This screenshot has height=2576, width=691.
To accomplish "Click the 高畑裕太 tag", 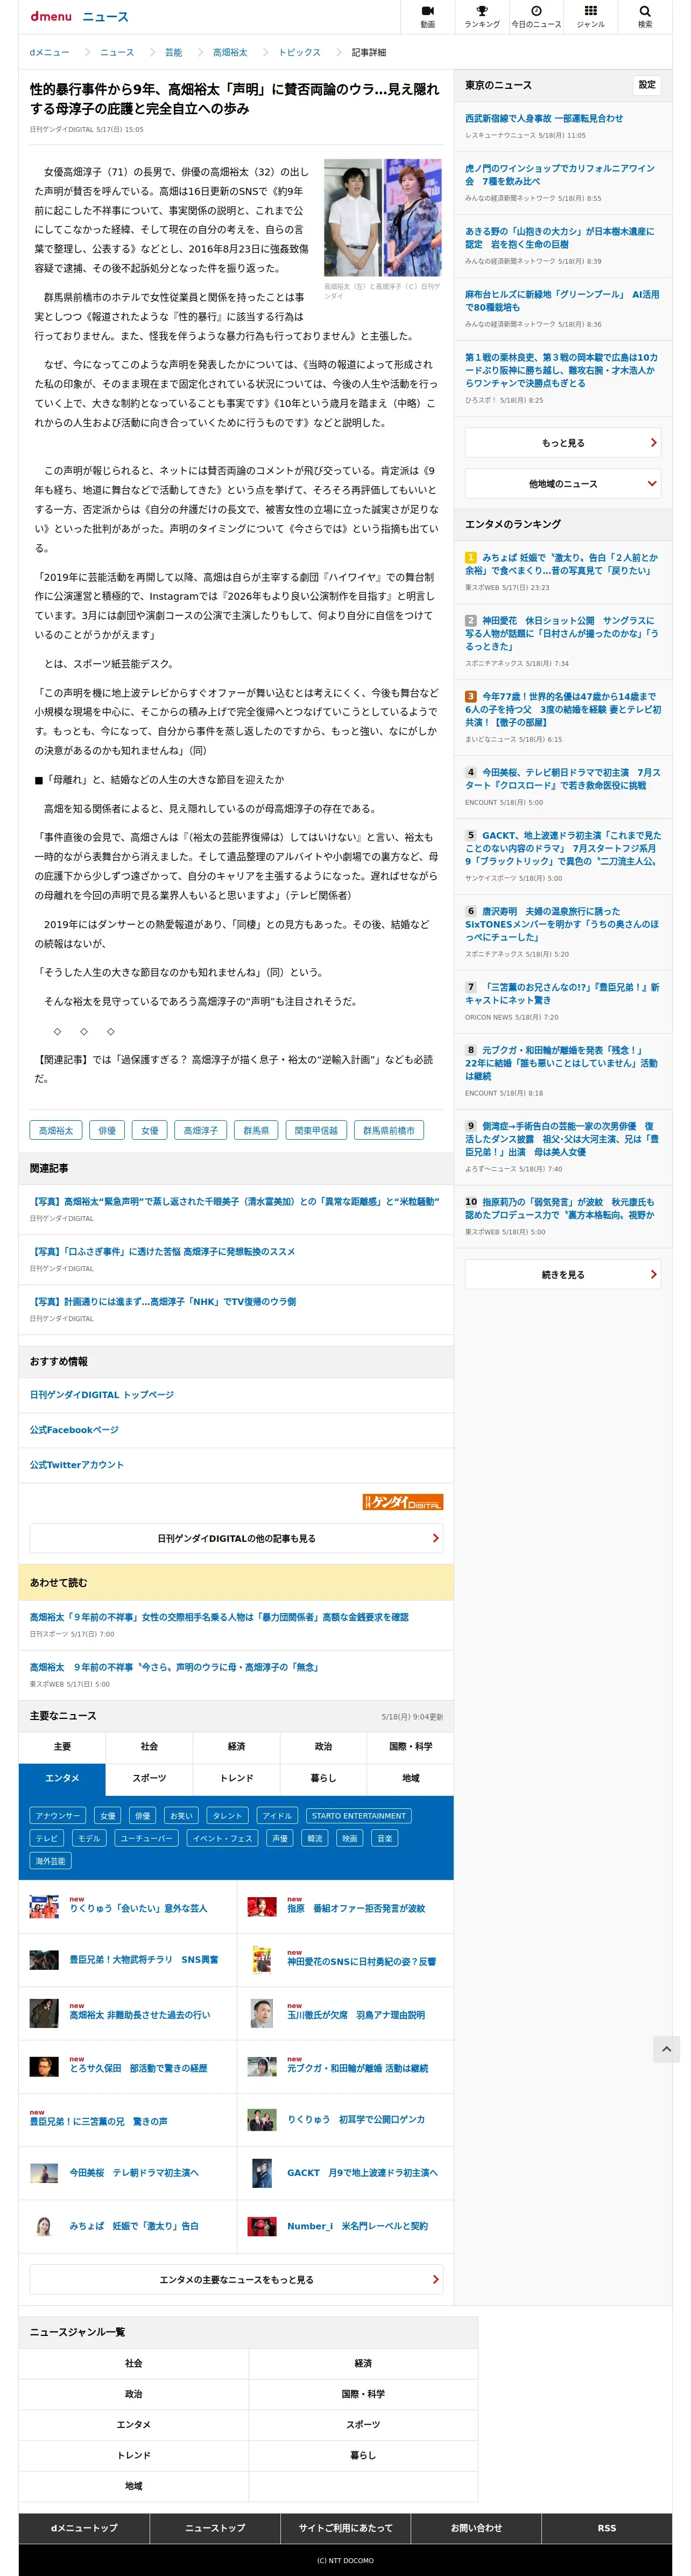I will click(x=56, y=1131).
